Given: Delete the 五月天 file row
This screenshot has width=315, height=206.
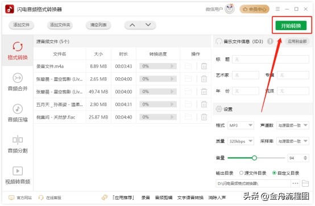Looking at the screenshot, I should pos(204,104).
